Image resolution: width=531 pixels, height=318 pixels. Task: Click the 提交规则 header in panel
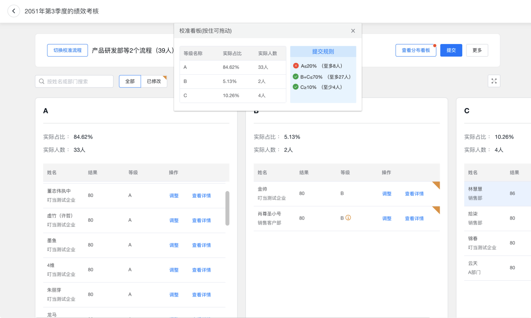(x=323, y=52)
